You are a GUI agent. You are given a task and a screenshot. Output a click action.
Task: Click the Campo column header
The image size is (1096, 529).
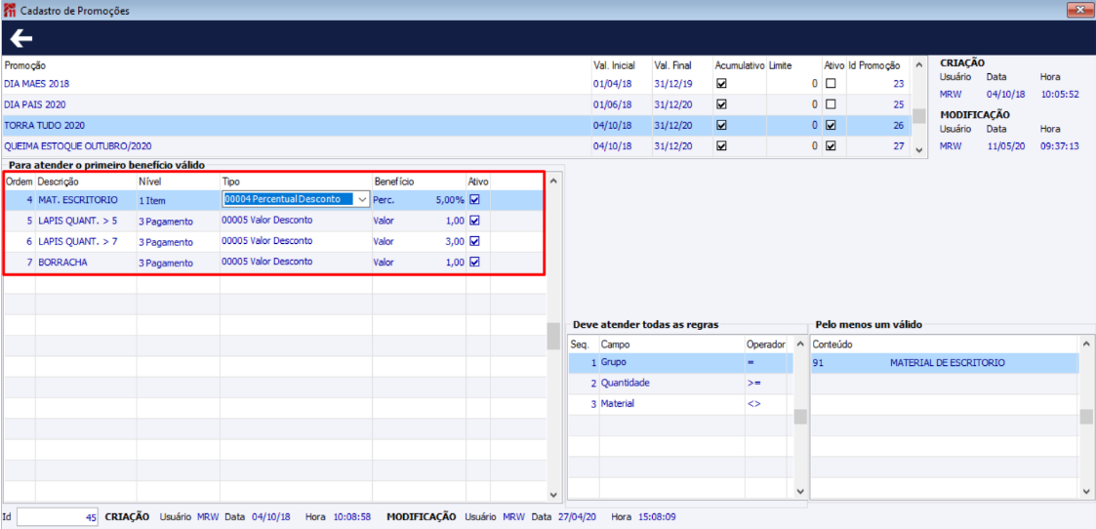[x=616, y=345]
